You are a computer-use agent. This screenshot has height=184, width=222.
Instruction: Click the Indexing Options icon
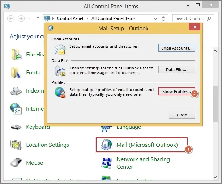click(16, 91)
